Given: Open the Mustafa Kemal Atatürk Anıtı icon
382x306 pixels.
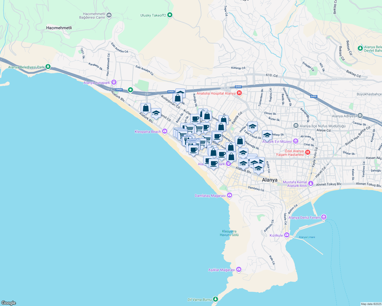Looking at the screenshot, I should coord(311,183).
